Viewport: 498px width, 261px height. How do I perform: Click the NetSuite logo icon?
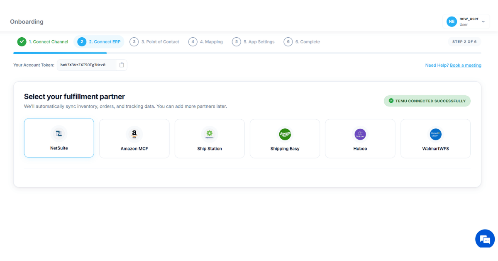click(59, 134)
